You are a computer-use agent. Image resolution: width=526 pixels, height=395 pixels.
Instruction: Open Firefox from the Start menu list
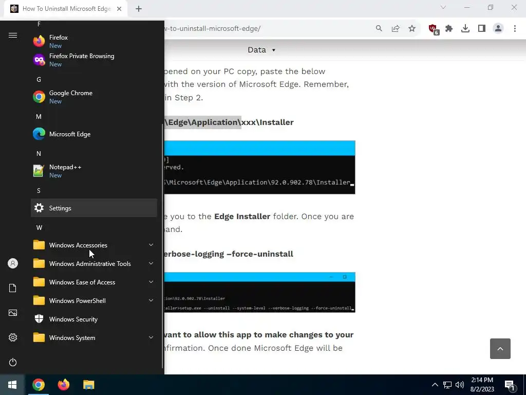94,41
